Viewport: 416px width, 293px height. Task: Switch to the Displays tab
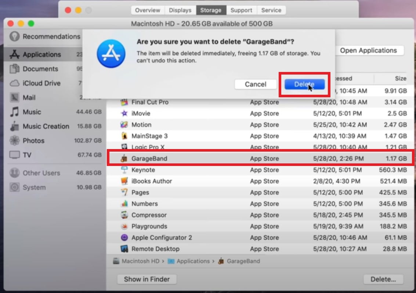(x=180, y=10)
